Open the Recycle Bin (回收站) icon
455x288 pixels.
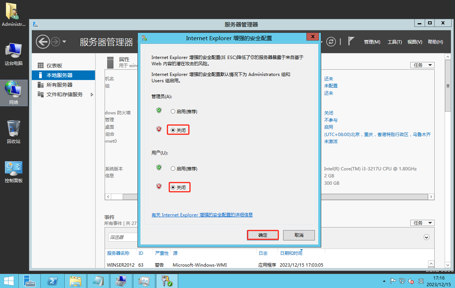point(14,132)
